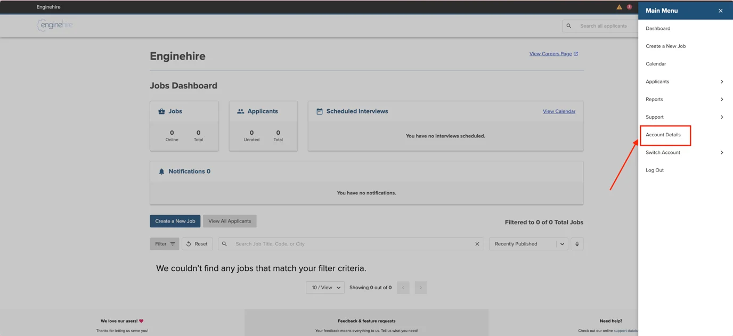Click the View All Applicants button
This screenshot has height=336, width=733.
pos(230,221)
